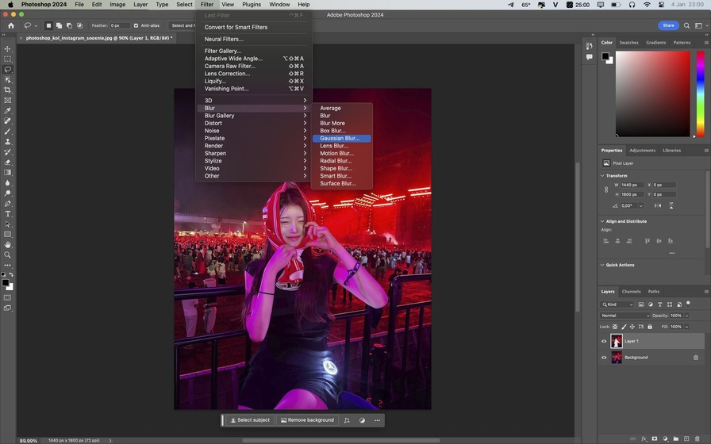The height and width of the screenshot is (444, 711).
Task: Create a new layer with plus icon
Action: point(686,438)
